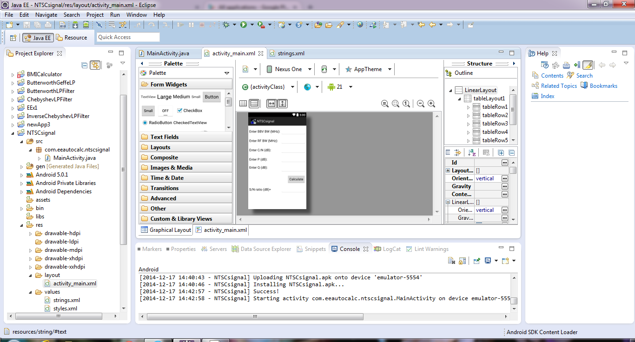Zoom layout canvas to 100%
Image resolution: width=635 pixels, height=342 pixels.
point(406,104)
